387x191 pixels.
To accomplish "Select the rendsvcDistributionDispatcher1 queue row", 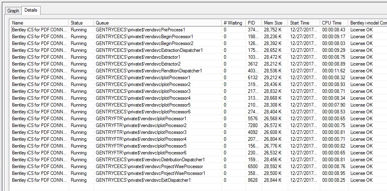I will (x=199, y=160).
